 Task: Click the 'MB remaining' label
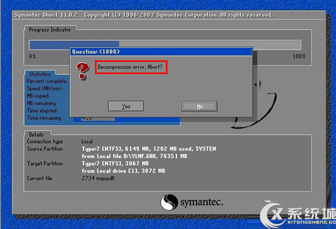[41, 103]
